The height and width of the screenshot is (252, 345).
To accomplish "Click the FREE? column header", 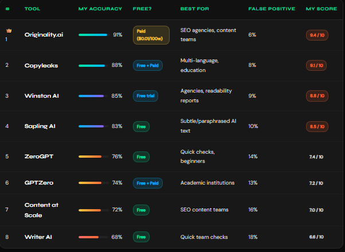I will (x=142, y=9).
